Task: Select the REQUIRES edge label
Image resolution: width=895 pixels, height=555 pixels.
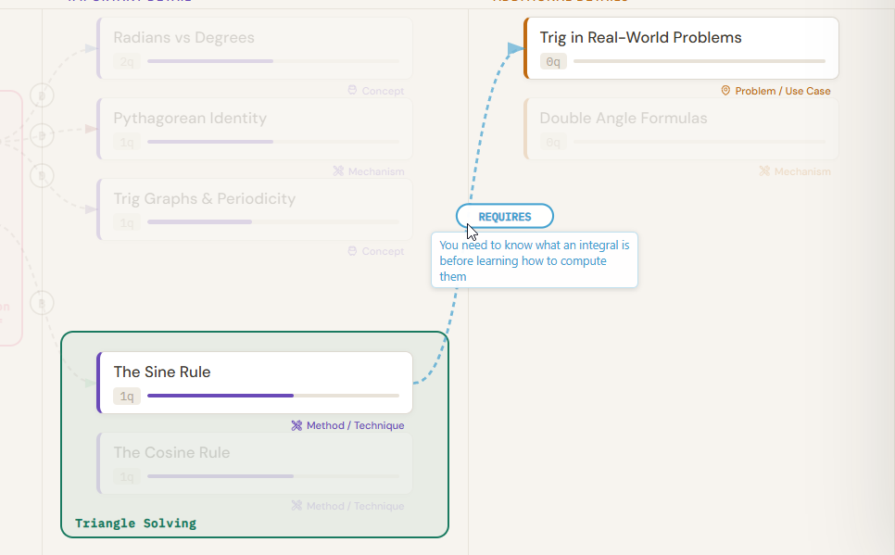Action: [505, 217]
